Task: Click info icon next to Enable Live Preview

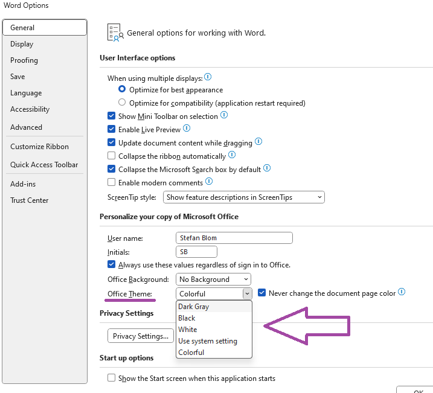Action: (x=187, y=128)
